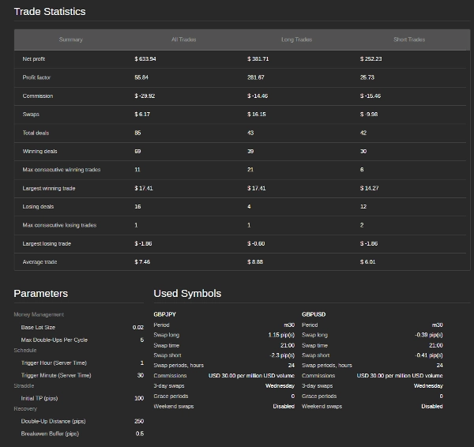Screen dimensions: 474x447
Task: Click short largest winning trade $ 14.27
Action: coord(370,188)
